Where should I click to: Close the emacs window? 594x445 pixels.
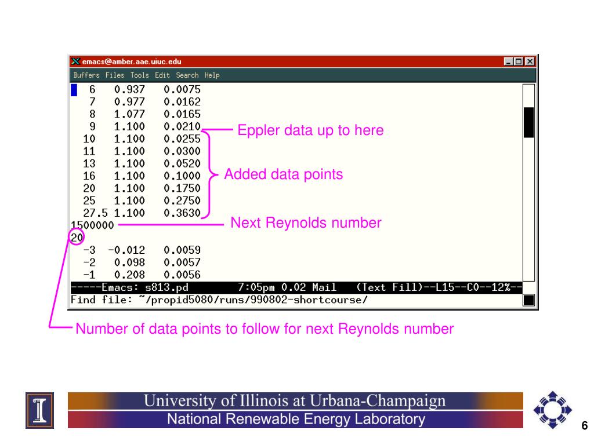(x=530, y=61)
